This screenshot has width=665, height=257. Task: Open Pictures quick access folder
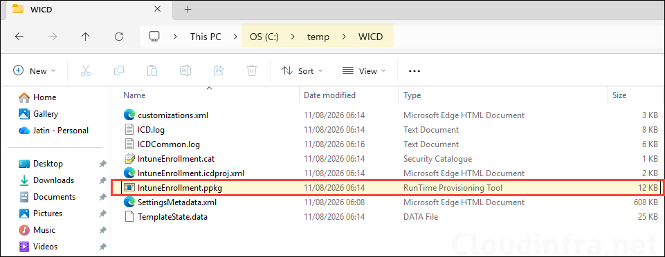[x=48, y=213]
